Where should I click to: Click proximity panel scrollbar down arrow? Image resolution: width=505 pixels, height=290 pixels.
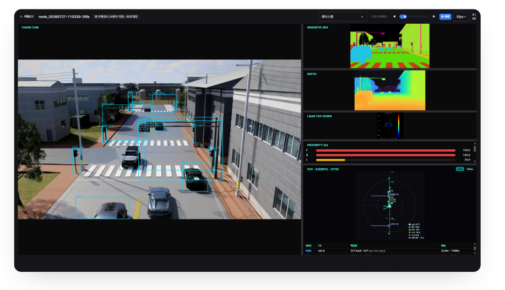(x=474, y=162)
